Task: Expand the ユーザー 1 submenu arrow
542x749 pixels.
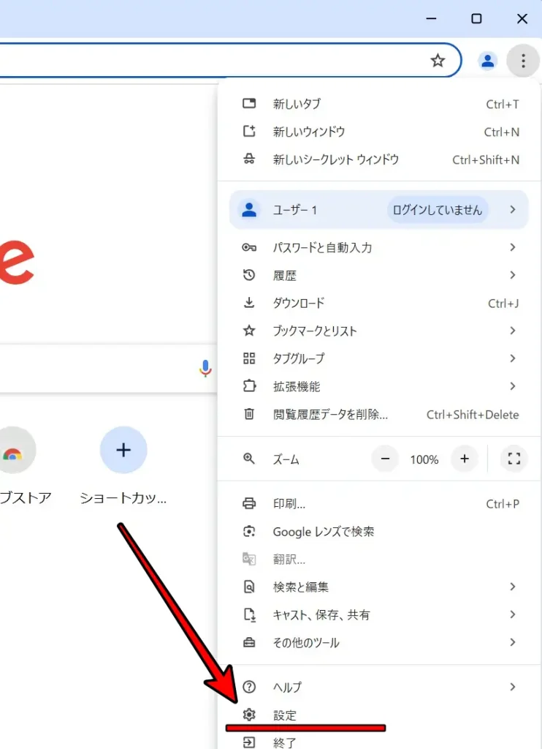Action: [x=513, y=210]
